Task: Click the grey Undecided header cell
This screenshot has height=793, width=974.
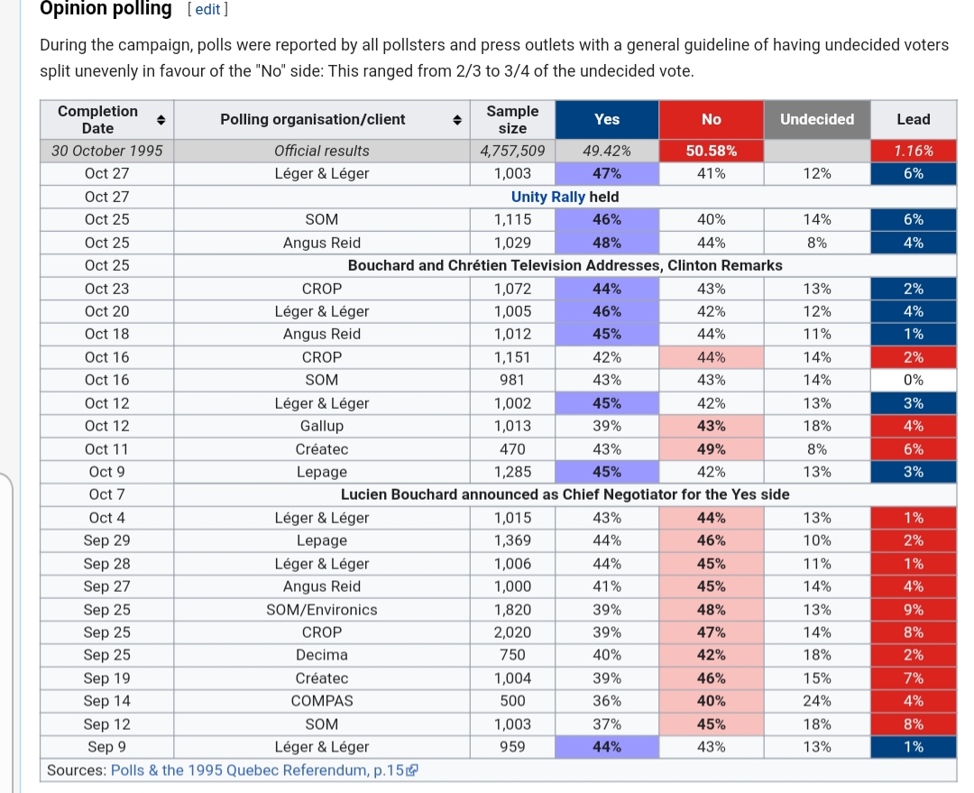Action: [816, 119]
